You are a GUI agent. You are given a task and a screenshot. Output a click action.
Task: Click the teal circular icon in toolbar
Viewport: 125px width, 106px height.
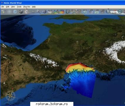(x=120, y=12)
